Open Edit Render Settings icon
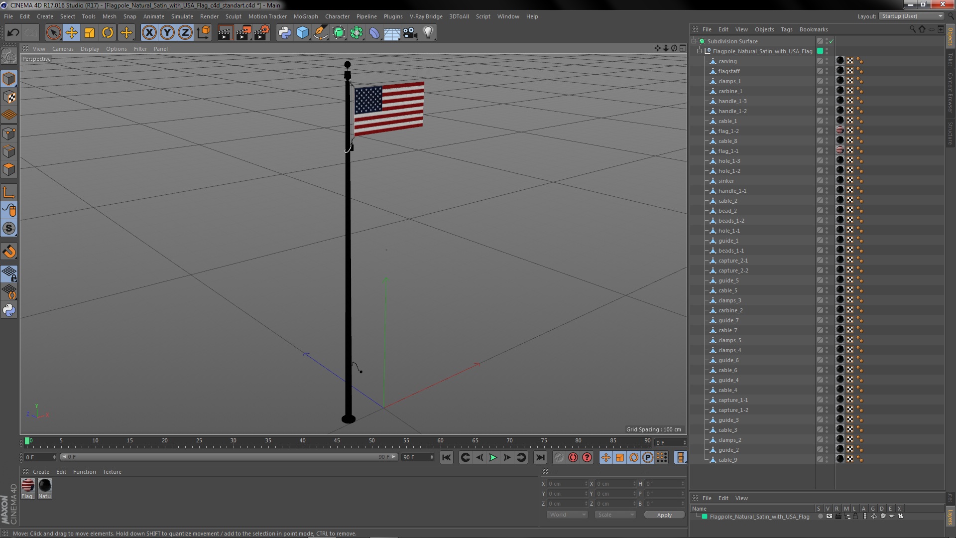This screenshot has width=956, height=538. 262,33
